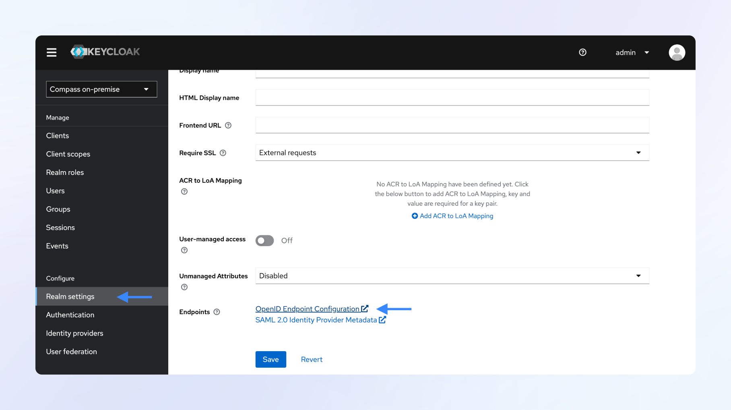Enable the User-managed access switch
This screenshot has height=410, width=731.
264,240
